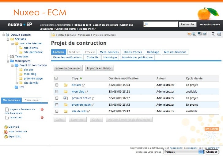Open the Recherche avancée link
The height and width of the screenshot is (157, 223).
pos(210,24)
